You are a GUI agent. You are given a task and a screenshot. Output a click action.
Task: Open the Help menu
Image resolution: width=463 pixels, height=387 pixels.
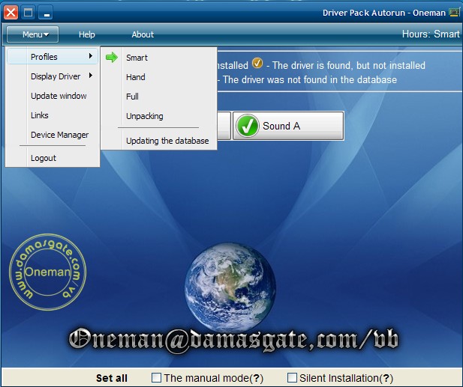pyautogui.click(x=87, y=34)
